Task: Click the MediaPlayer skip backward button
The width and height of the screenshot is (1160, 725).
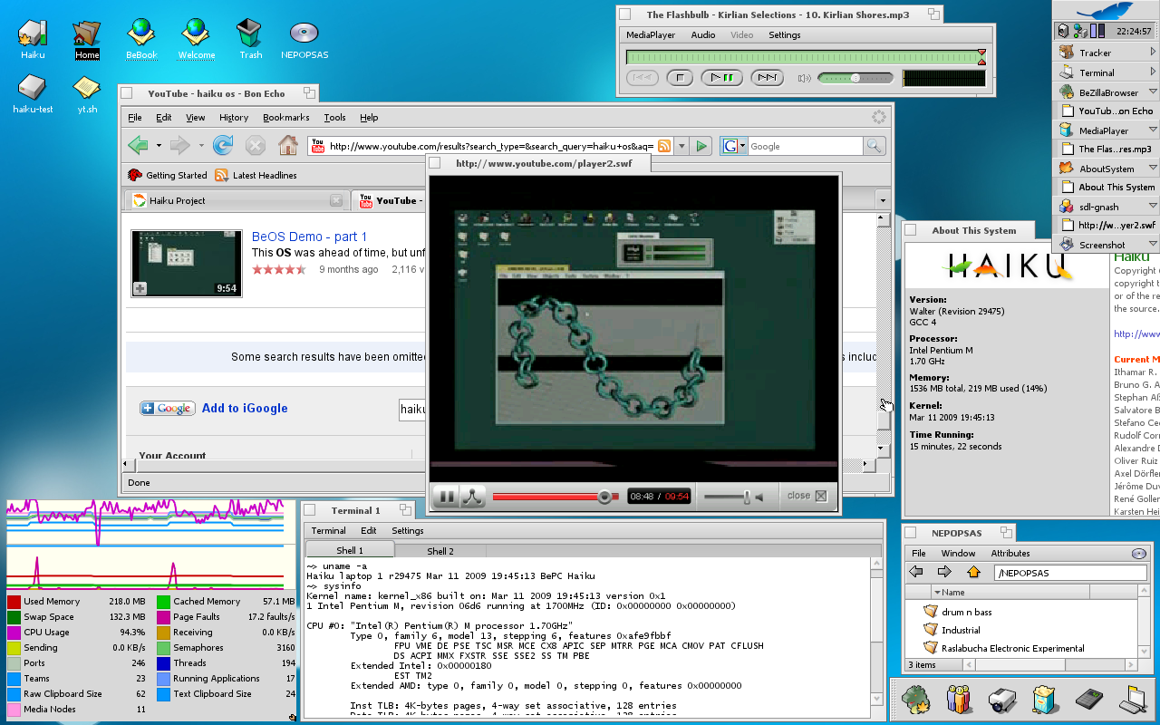Action: [x=642, y=78]
